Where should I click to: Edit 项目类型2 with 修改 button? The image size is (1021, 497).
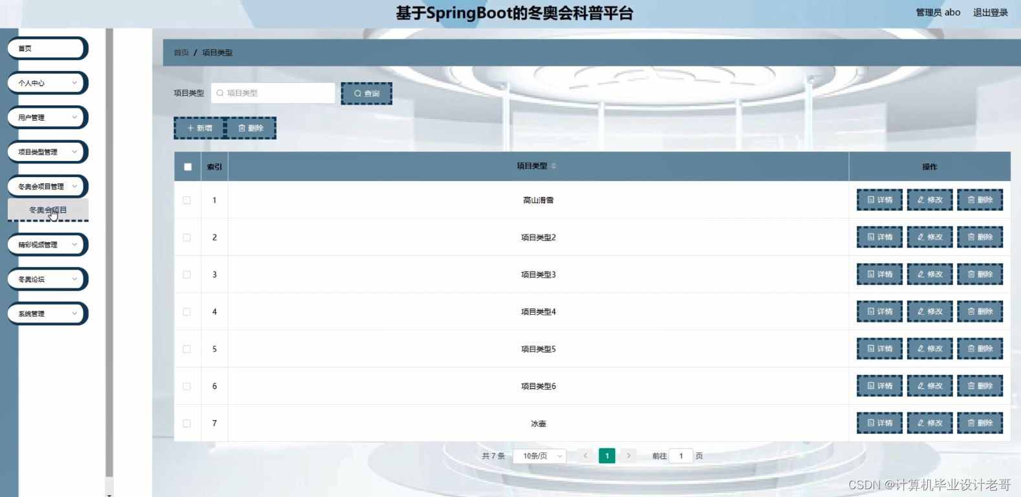click(x=930, y=237)
